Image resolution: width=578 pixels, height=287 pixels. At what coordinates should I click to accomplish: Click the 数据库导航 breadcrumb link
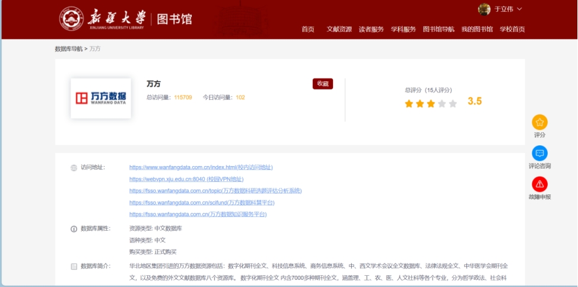click(x=69, y=49)
